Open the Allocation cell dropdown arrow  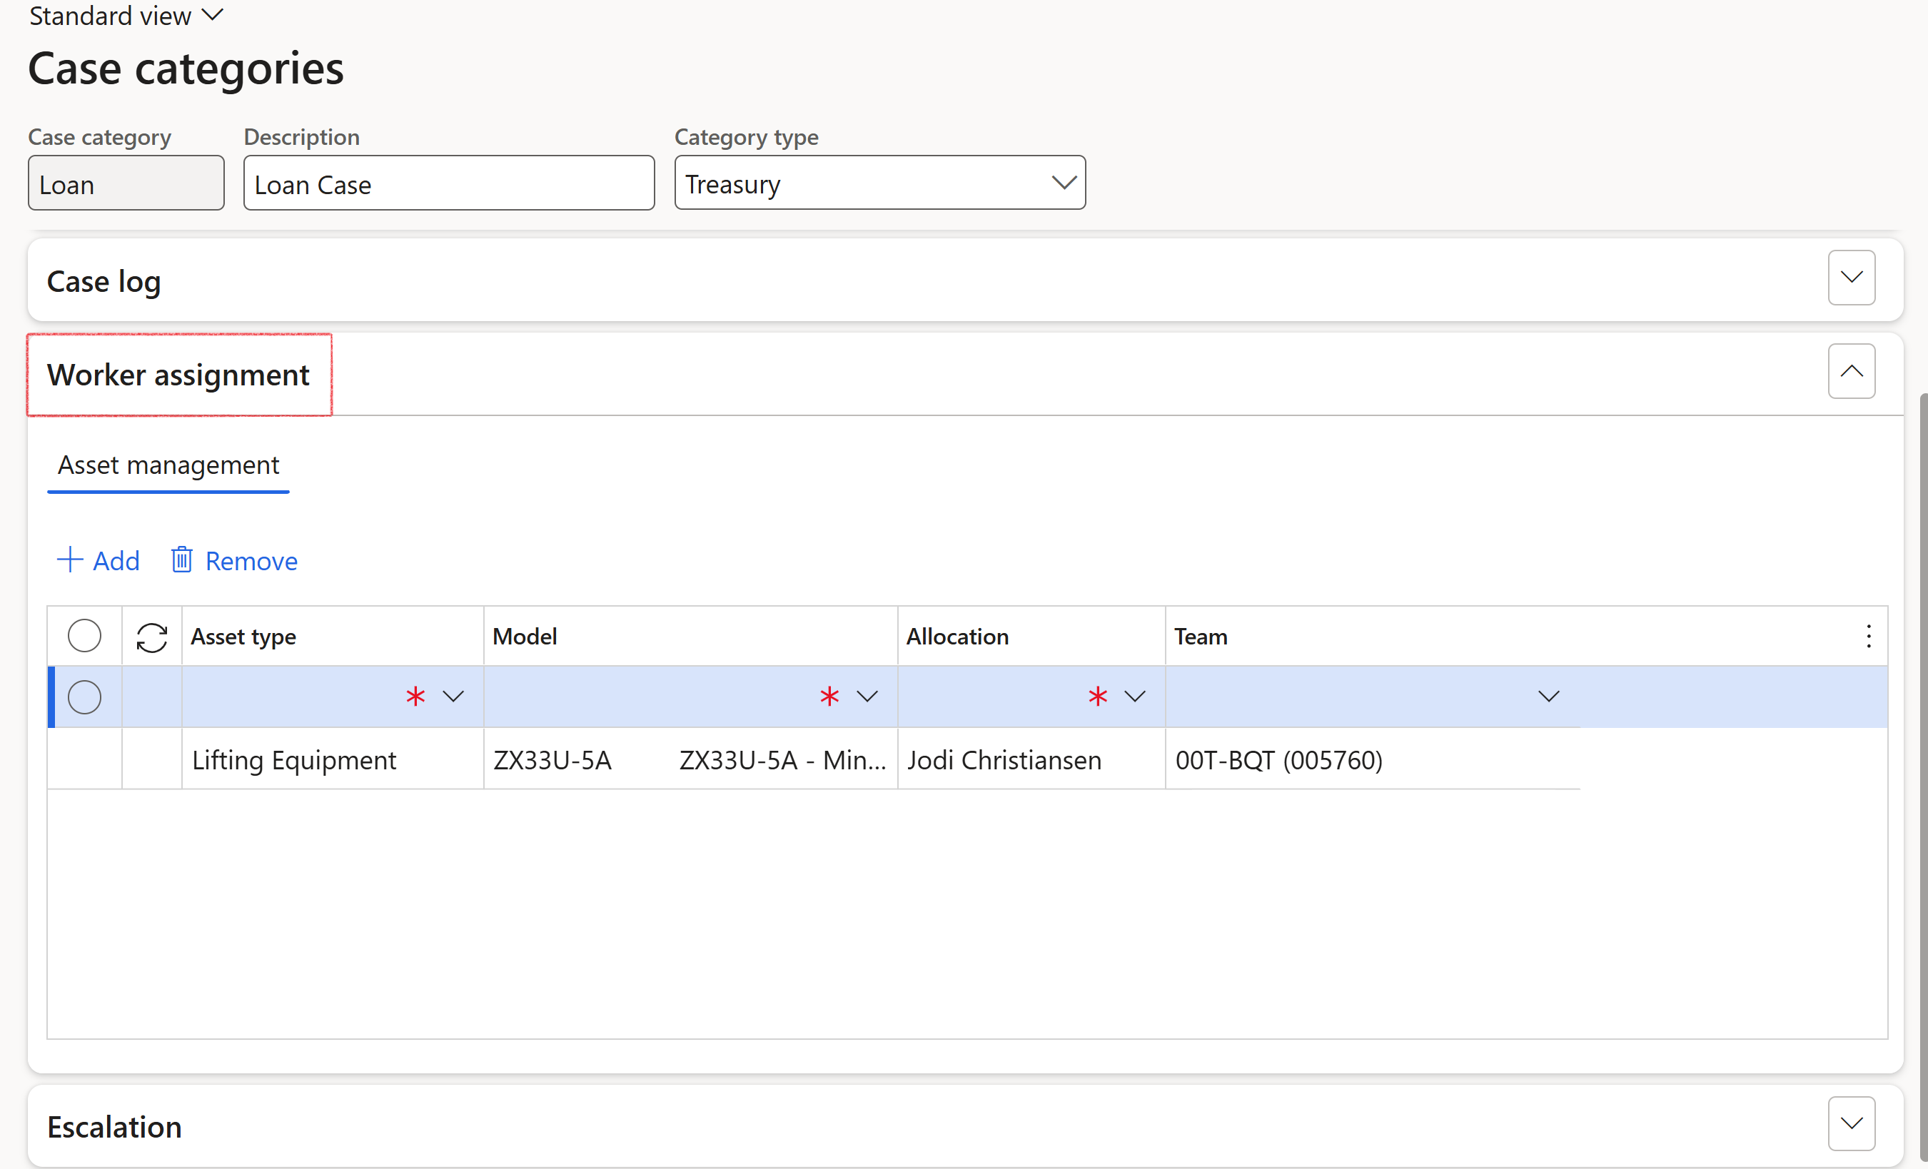tap(1134, 697)
